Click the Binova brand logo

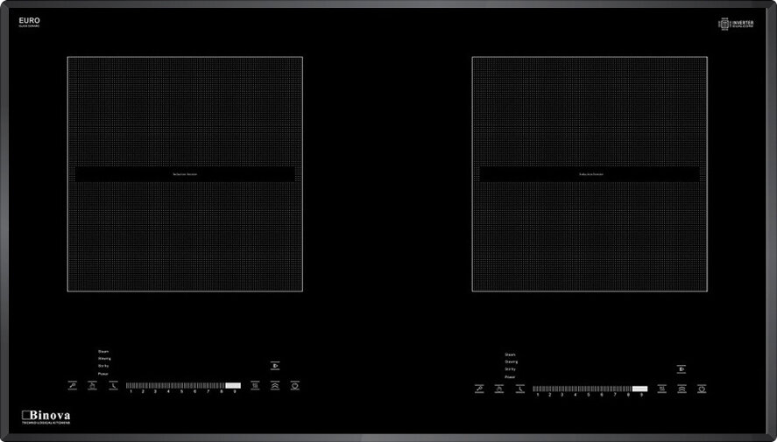coord(46,417)
